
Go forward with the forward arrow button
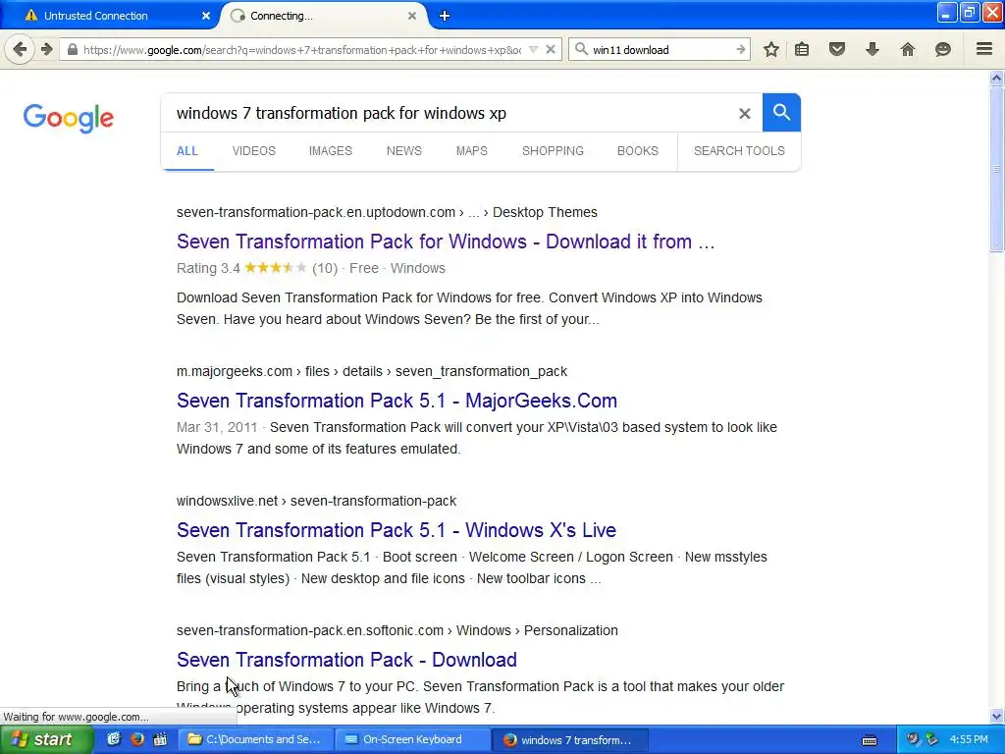click(x=47, y=49)
